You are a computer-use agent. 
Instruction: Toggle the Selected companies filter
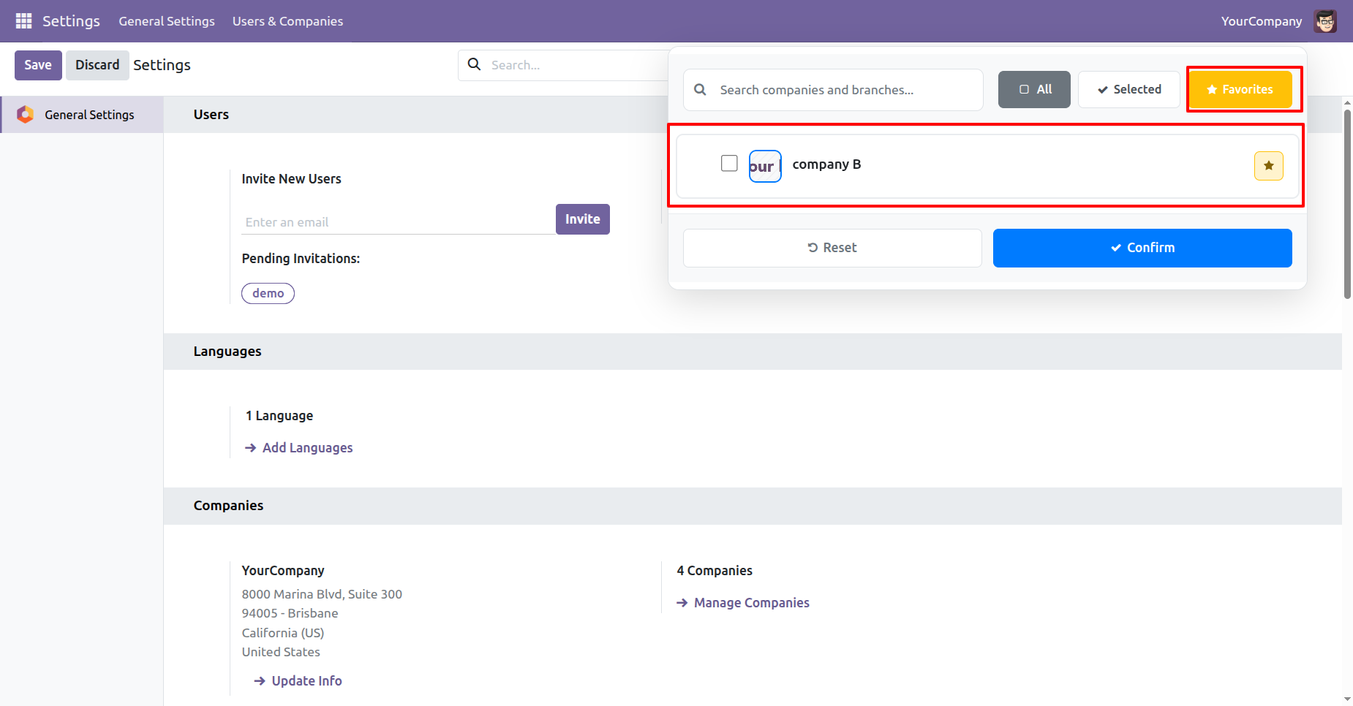pyautogui.click(x=1128, y=89)
